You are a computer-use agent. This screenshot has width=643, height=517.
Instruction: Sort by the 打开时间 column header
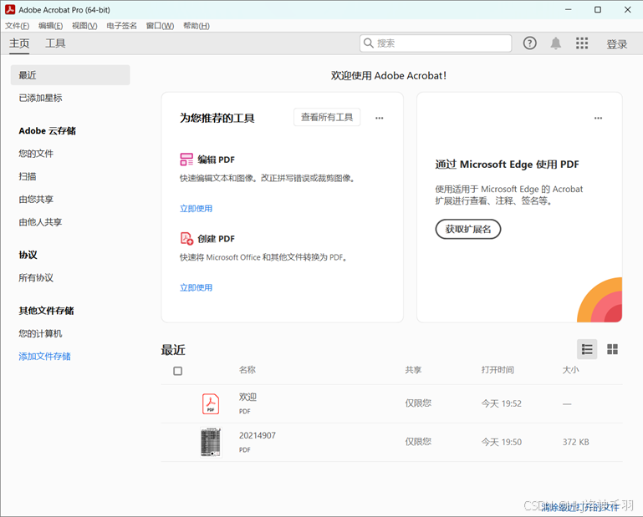click(x=498, y=370)
